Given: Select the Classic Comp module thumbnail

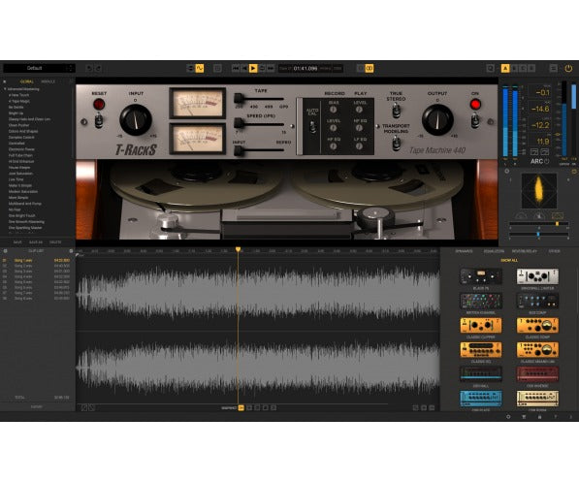Looking at the screenshot, I should pyautogui.click(x=537, y=326).
